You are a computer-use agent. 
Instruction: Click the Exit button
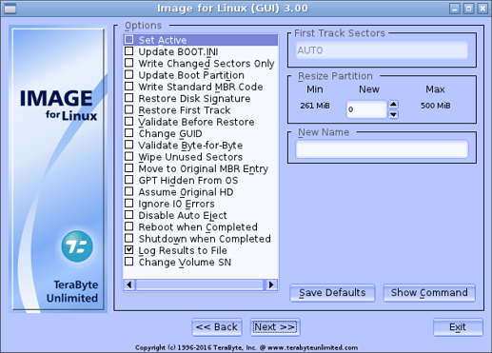point(458,327)
